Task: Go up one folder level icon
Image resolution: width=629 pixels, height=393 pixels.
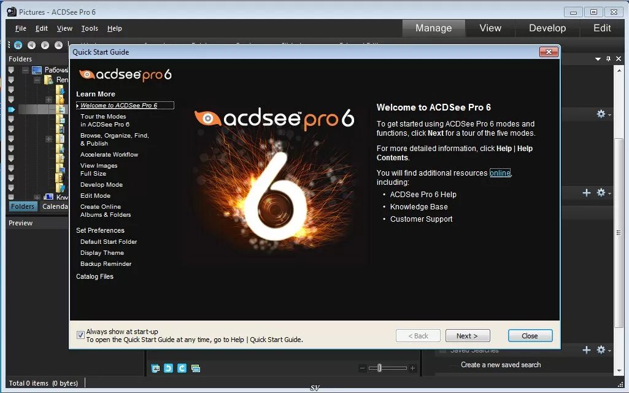Action: tap(58, 45)
